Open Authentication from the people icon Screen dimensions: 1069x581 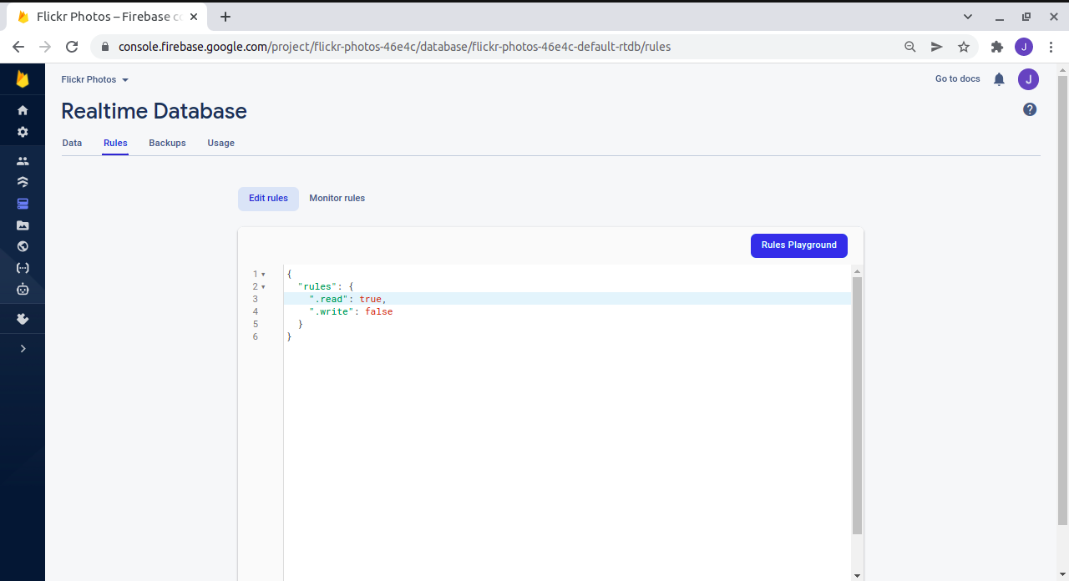coord(23,161)
